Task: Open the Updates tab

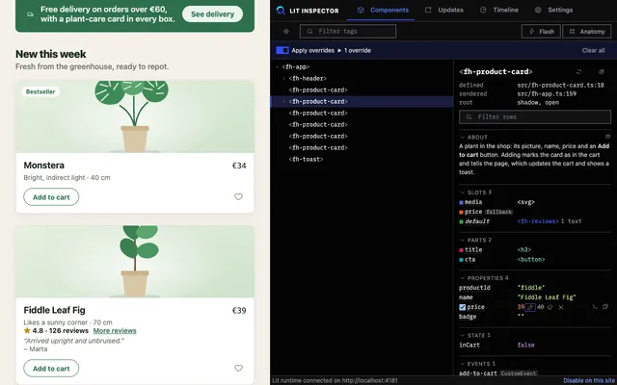Action: 443,11
